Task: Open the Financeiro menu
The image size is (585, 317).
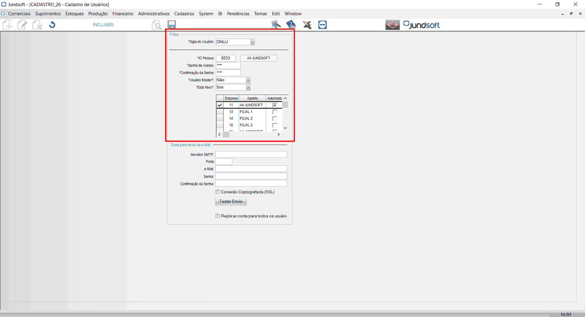Action: coord(123,14)
